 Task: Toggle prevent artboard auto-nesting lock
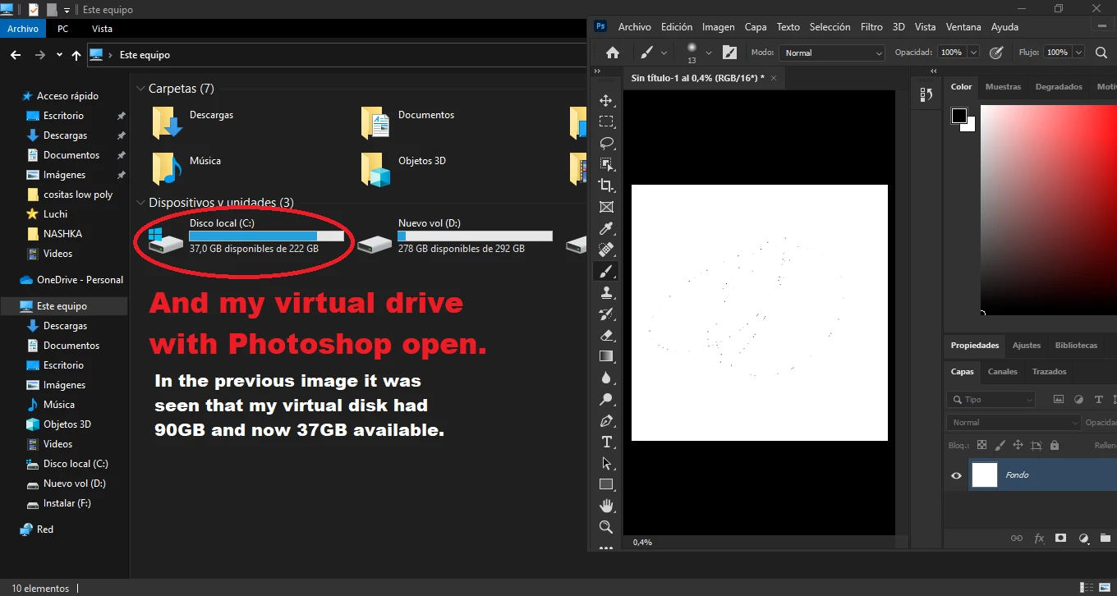1036,445
